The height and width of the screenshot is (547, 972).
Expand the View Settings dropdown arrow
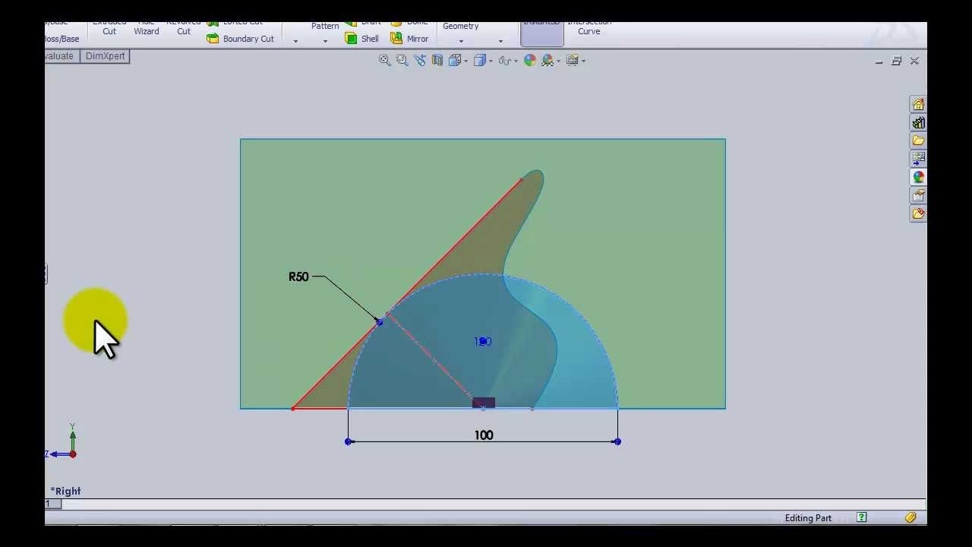pos(583,61)
